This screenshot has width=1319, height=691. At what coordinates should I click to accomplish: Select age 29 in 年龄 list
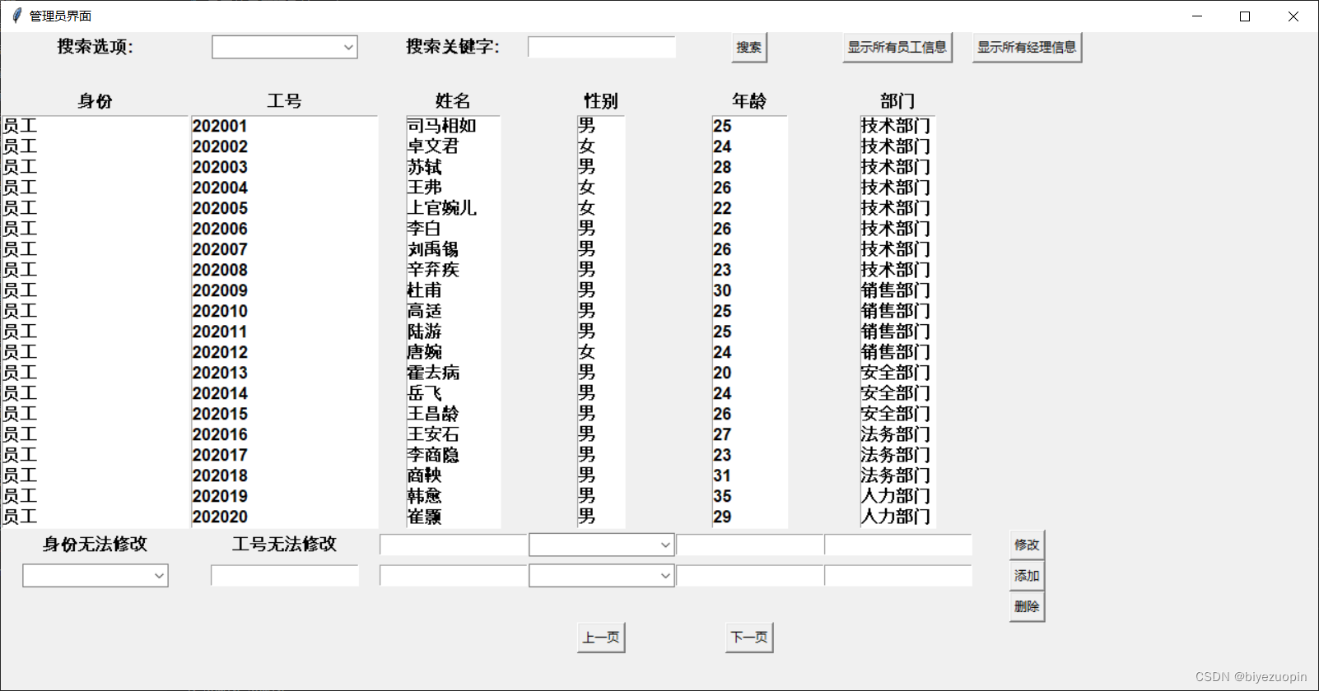[x=722, y=517]
